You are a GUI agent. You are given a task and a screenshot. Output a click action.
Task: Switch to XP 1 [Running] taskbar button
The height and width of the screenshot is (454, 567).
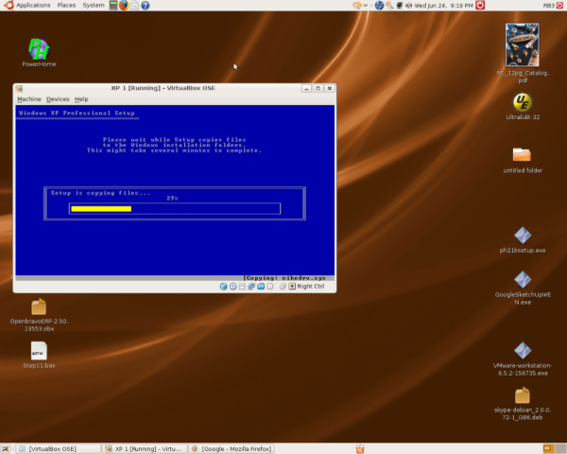click(145, 449)
